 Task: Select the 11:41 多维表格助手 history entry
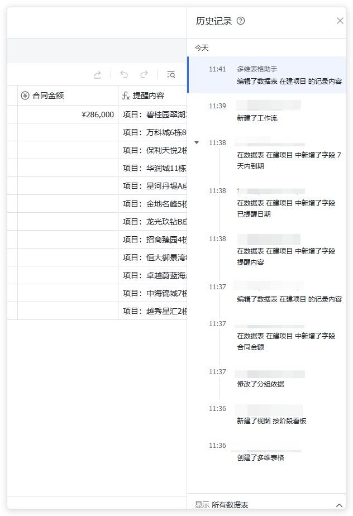pyautogui.click(x=267, y=75)
